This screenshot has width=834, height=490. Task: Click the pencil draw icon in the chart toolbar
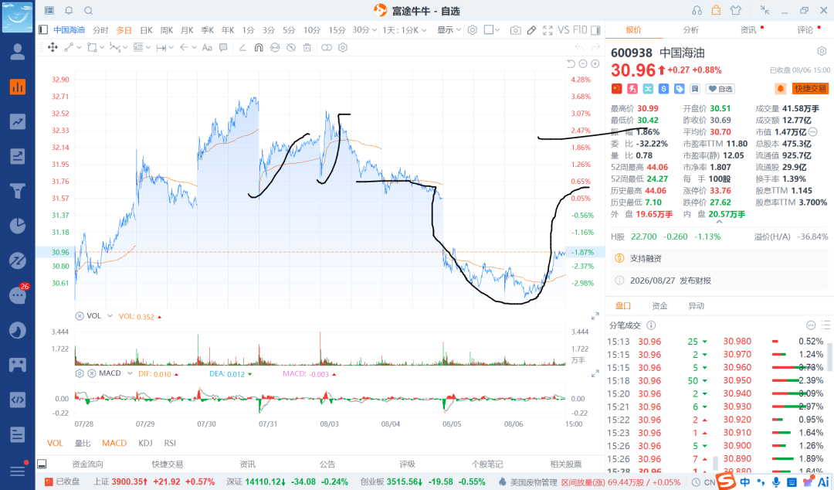coord(531,30)
